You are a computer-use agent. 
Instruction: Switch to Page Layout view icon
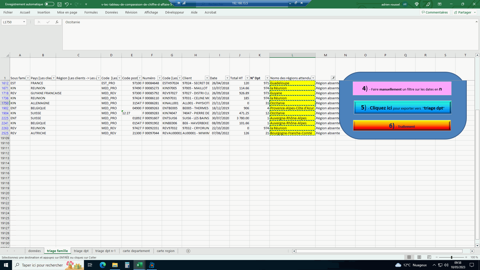tap(419, 257)
